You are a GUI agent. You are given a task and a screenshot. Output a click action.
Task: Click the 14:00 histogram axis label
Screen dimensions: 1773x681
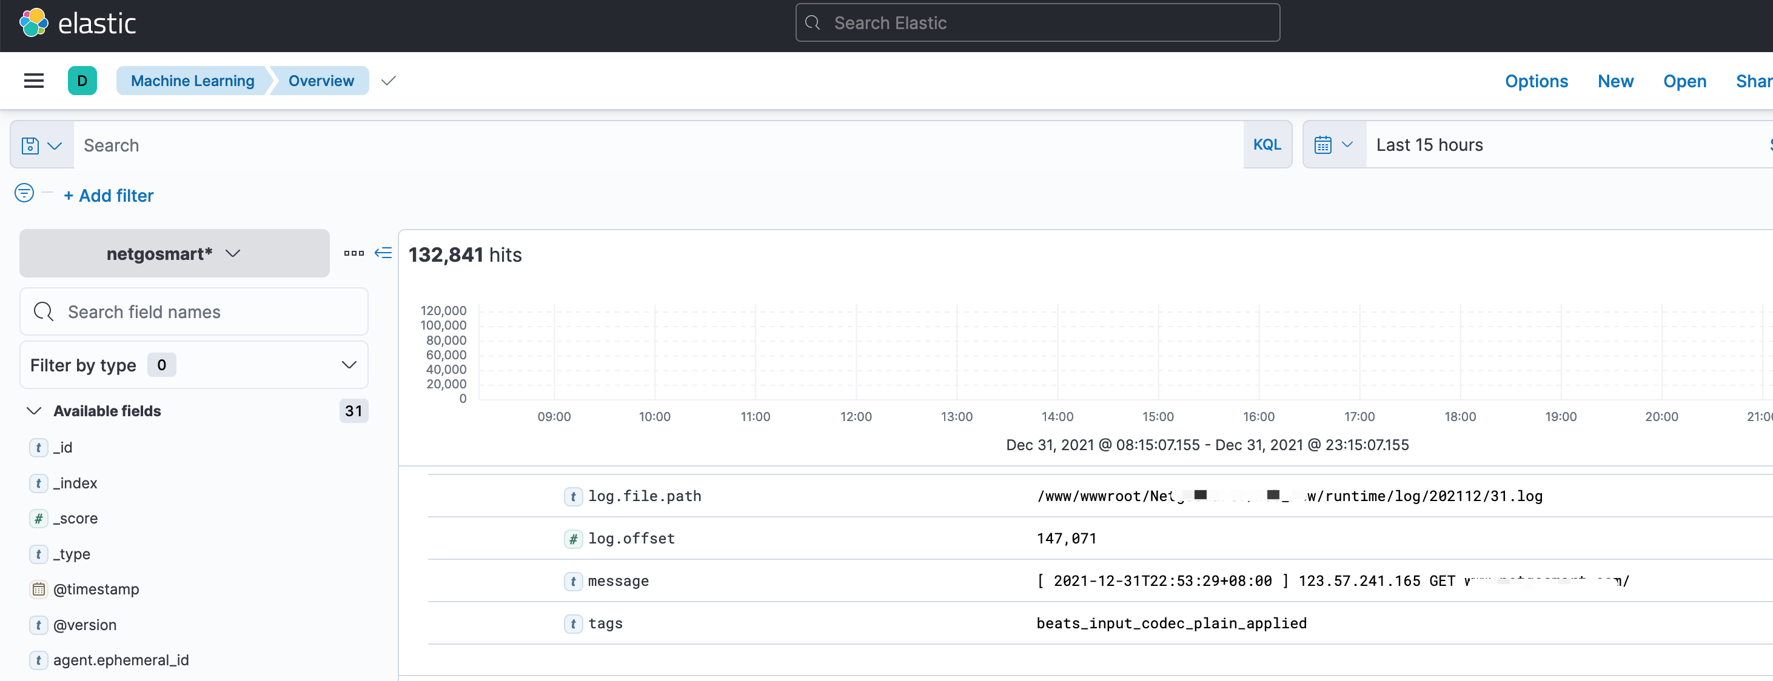click(1057, 417)
